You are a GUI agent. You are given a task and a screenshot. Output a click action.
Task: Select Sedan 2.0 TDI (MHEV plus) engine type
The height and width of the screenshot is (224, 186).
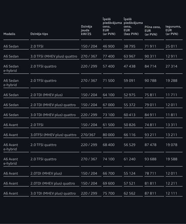click(46, 95)
